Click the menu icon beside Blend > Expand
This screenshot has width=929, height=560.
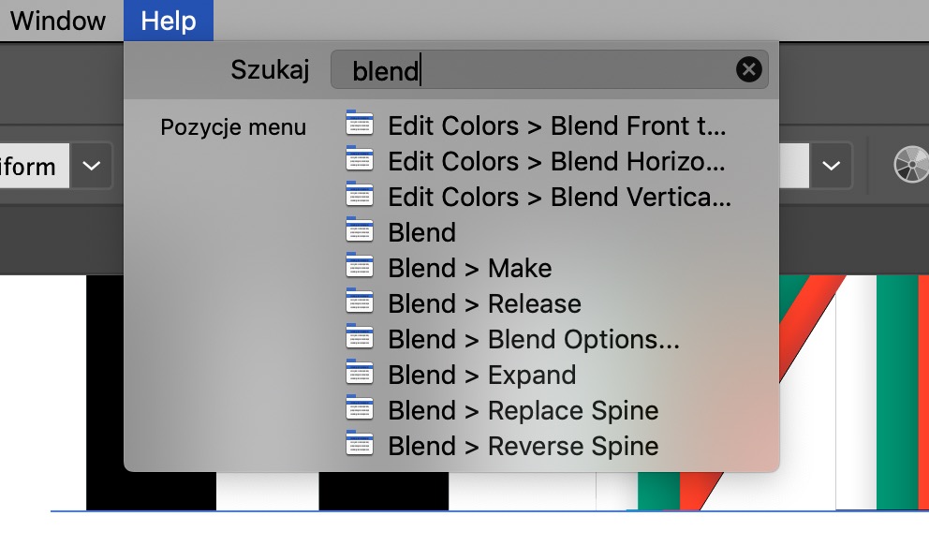pos(360,373)
